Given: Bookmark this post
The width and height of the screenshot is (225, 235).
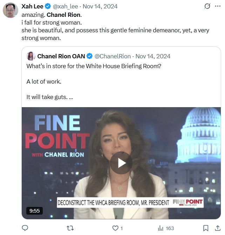Looking at the screenshot, I should click(206, 228).
